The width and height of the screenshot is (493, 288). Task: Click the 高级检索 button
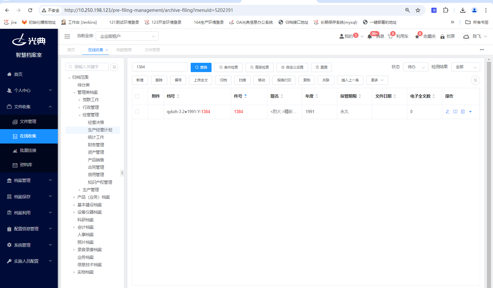[x=259, y=67]
